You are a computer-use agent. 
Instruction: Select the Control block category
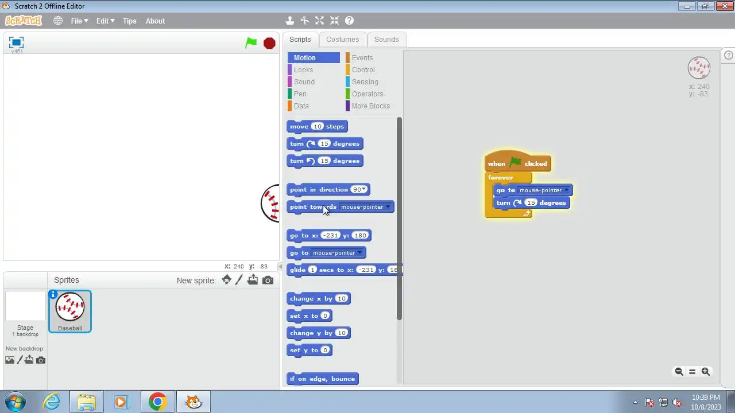pyautogui.click(x=370, y=70)
